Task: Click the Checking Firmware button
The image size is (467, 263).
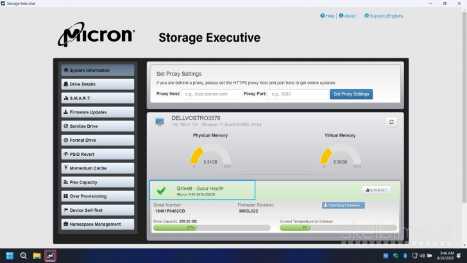Action: 343,205
